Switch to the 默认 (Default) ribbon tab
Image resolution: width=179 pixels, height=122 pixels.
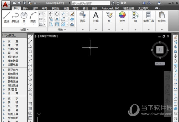[x=16, y=8]
